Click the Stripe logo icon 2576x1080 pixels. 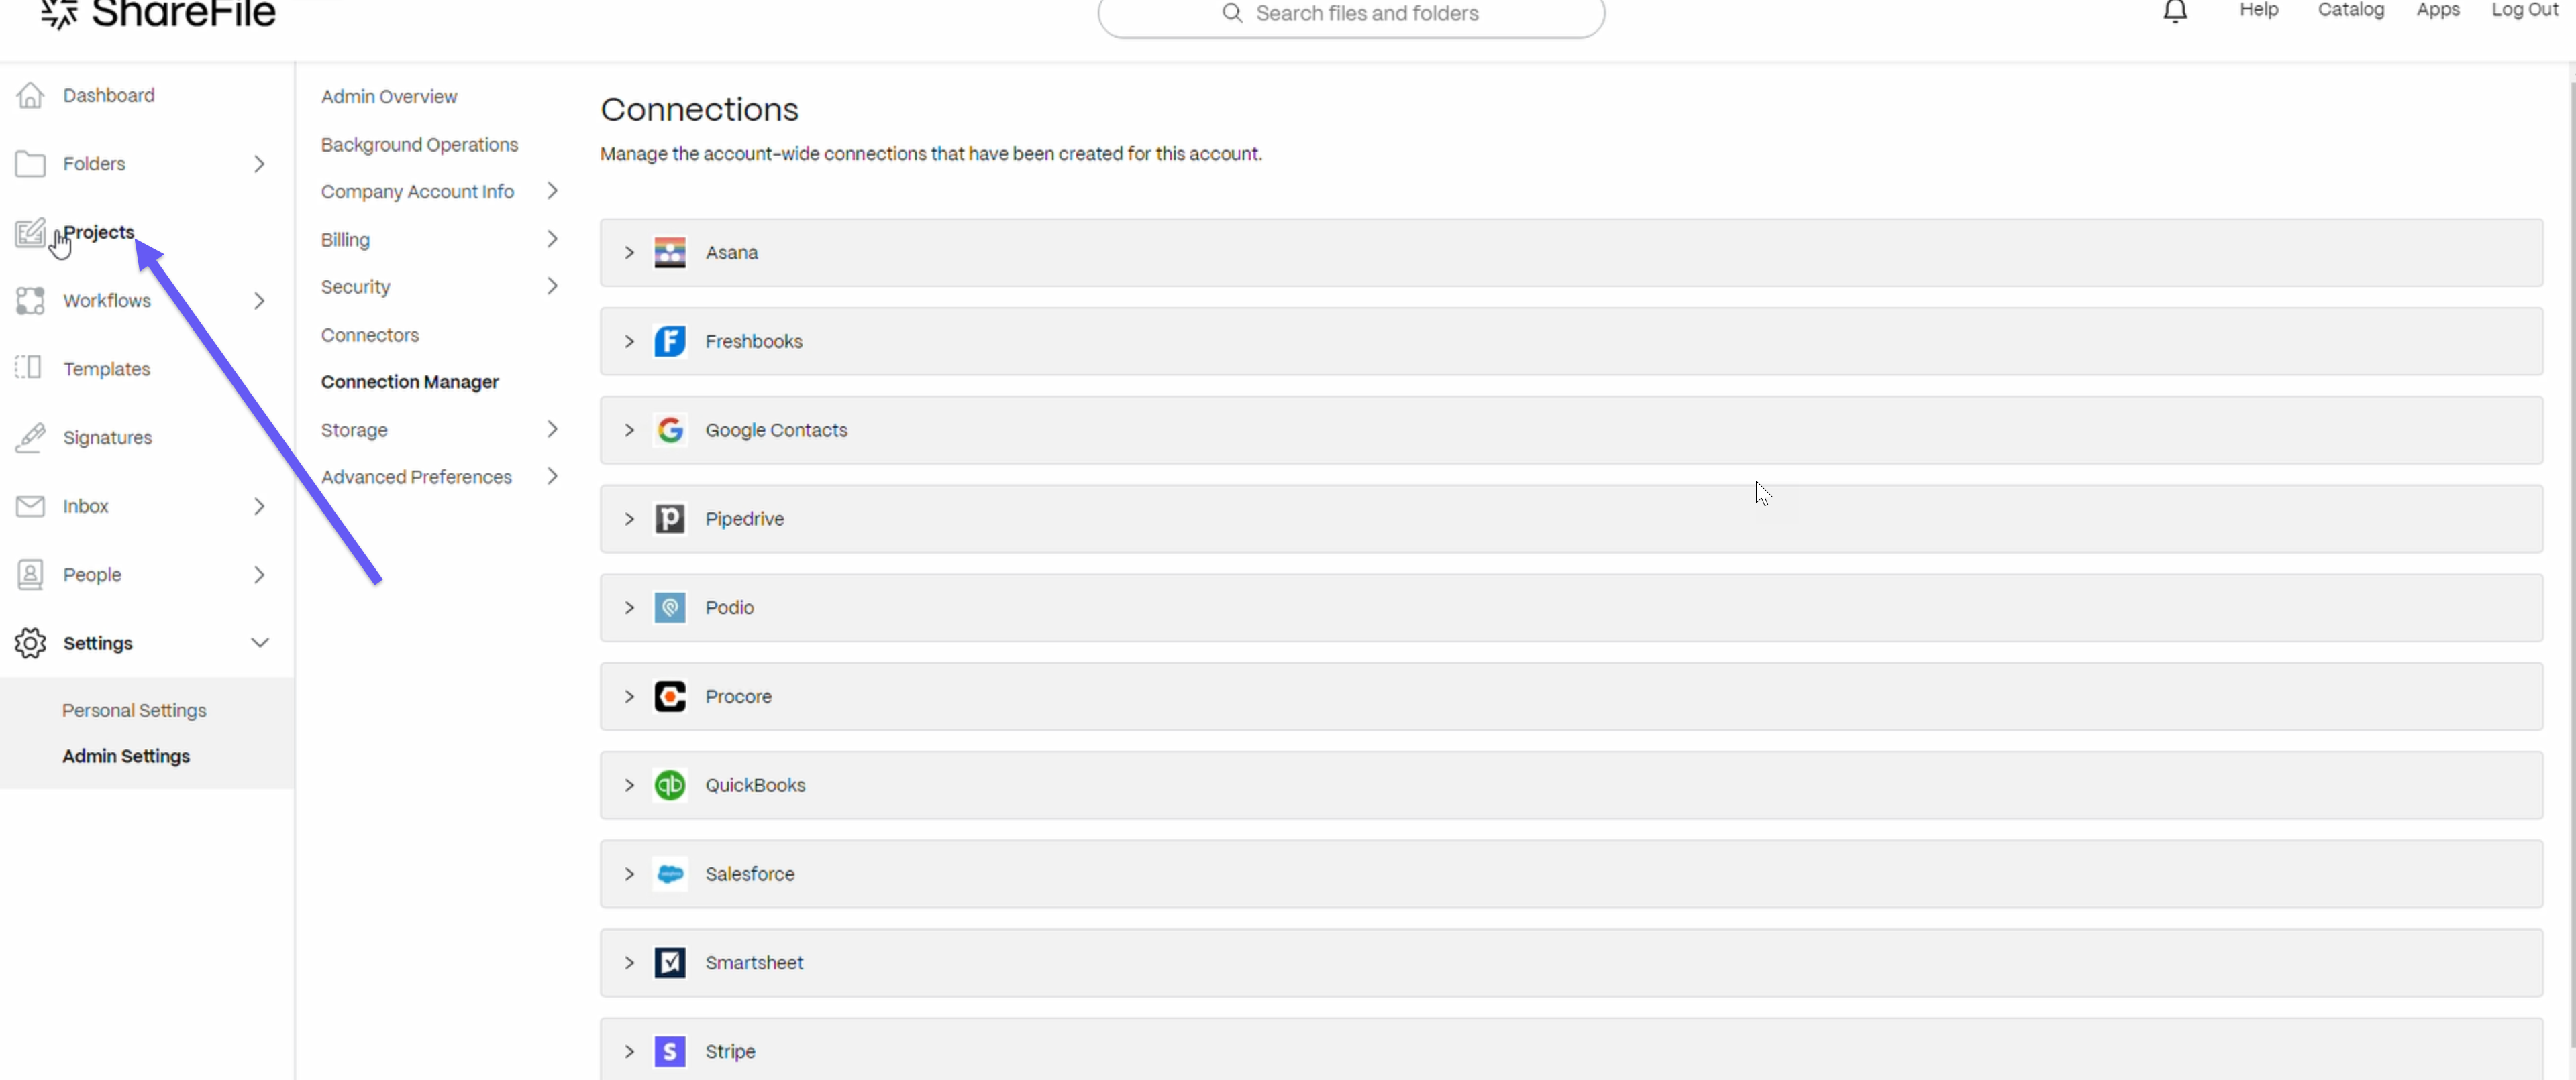point(670,1052)
